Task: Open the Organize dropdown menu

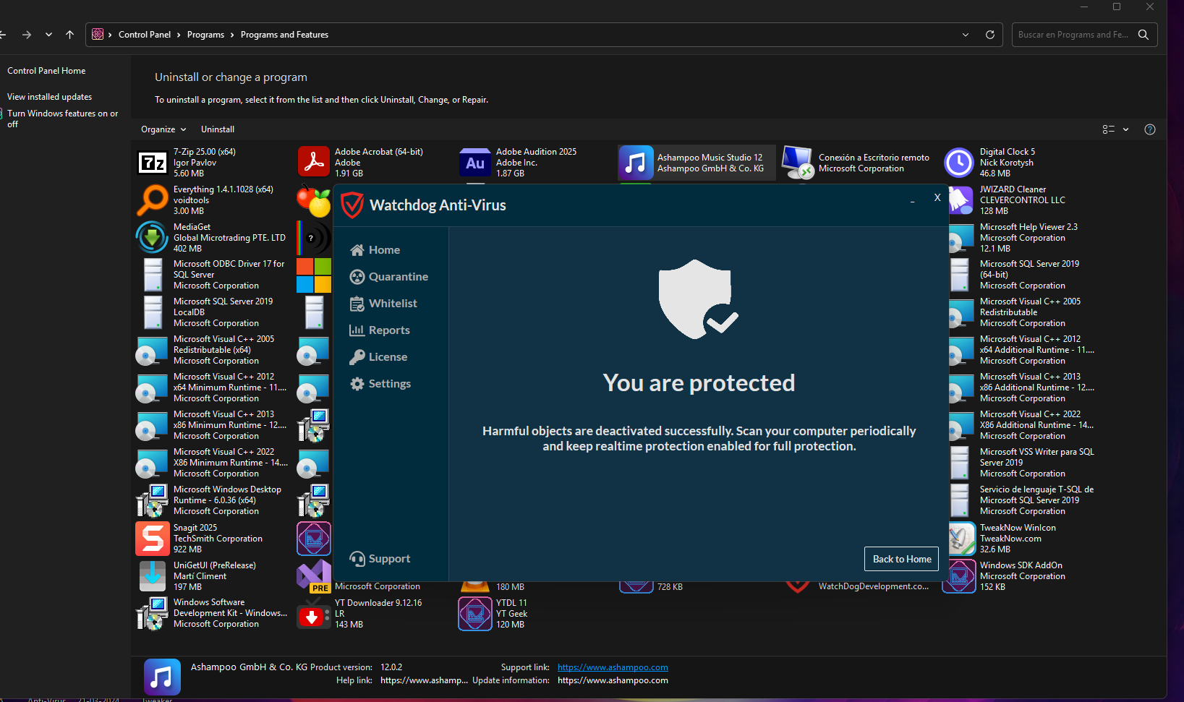Action: [x=163, y=129]
